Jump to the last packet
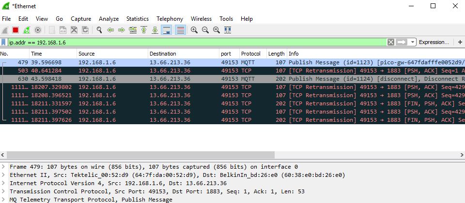 [x=155, y=30]
